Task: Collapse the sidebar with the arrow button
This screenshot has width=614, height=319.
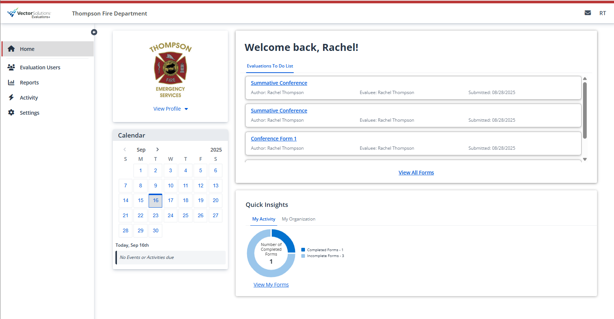Action: [94, 32]
